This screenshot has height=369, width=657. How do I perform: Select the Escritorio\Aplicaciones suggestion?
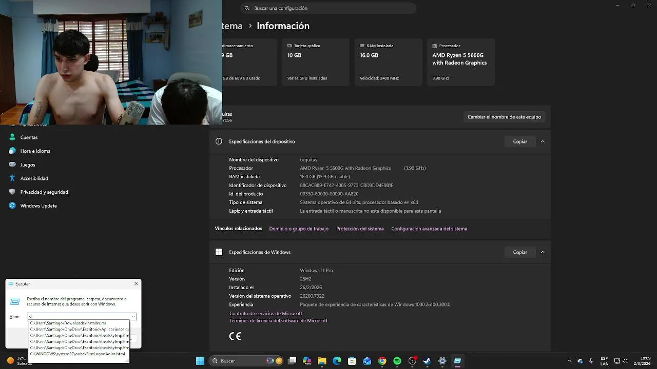pos(79,330)
